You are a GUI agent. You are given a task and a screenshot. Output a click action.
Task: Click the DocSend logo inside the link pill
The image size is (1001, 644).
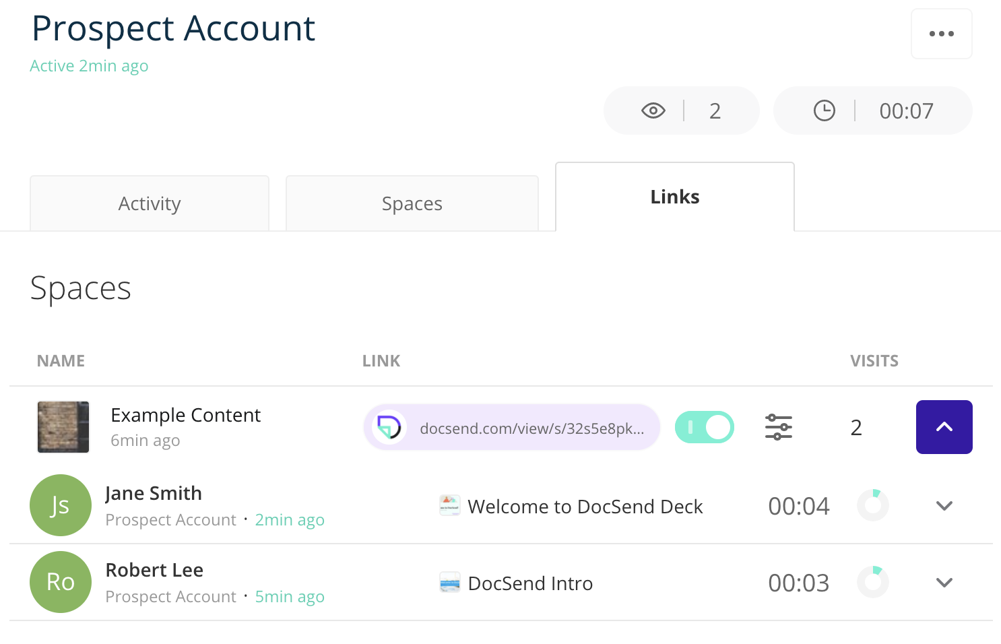point(389,427)
